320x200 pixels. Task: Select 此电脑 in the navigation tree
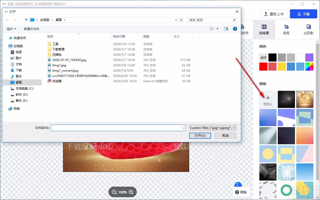18,46
